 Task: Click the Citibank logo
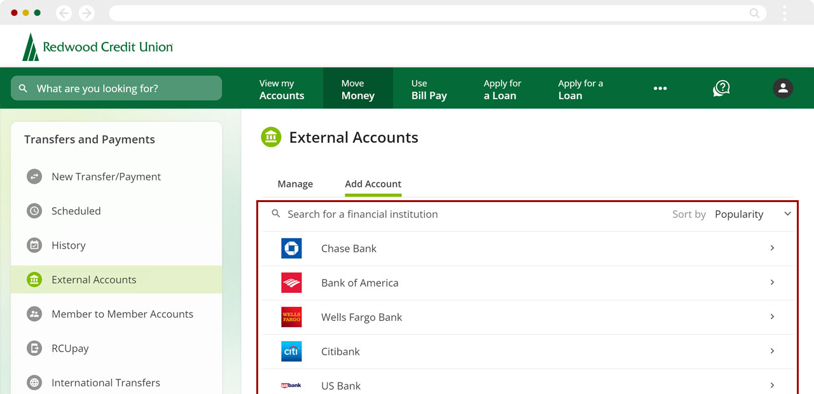(291, 351)
